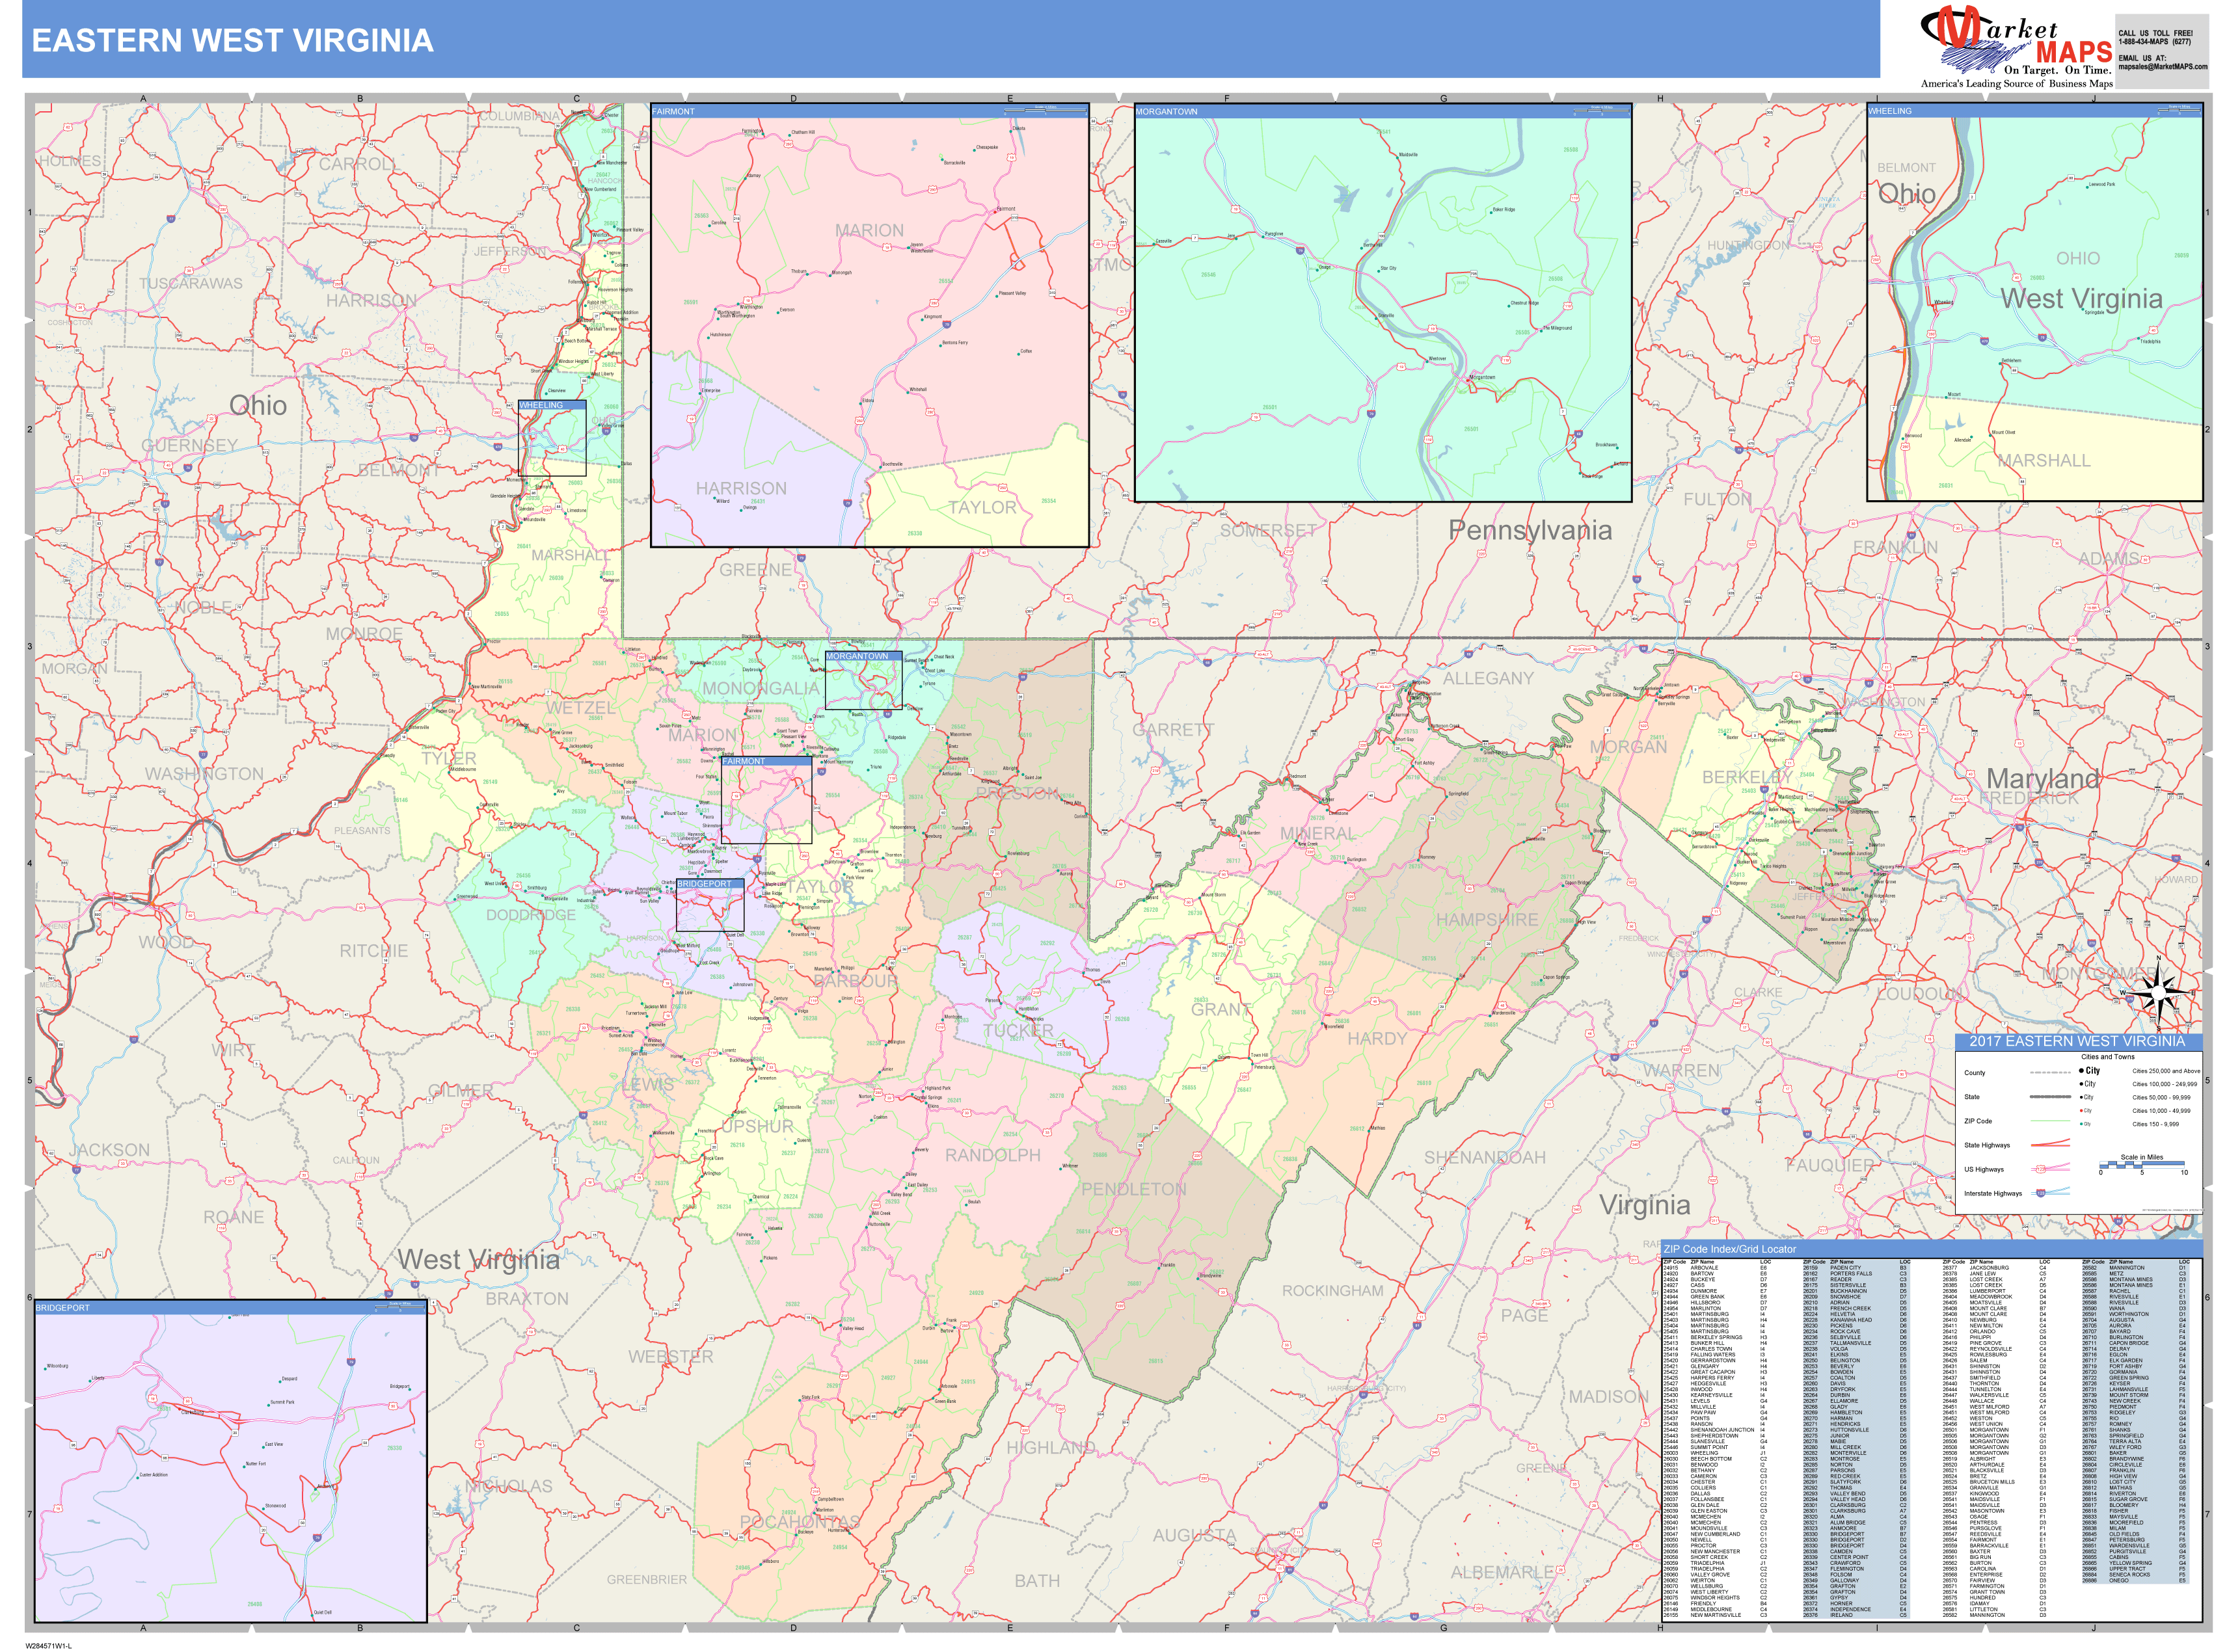Click the State boundary legend symbol
Image resolution: width=2227 pixels, height=1652 pixels.
2050,1097
